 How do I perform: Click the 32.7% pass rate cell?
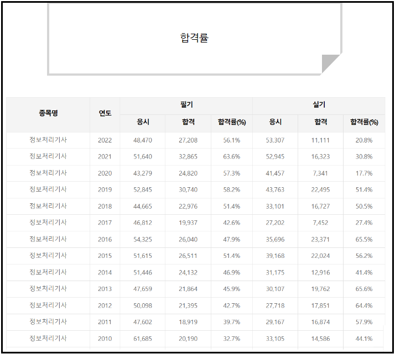coord(232,339)
